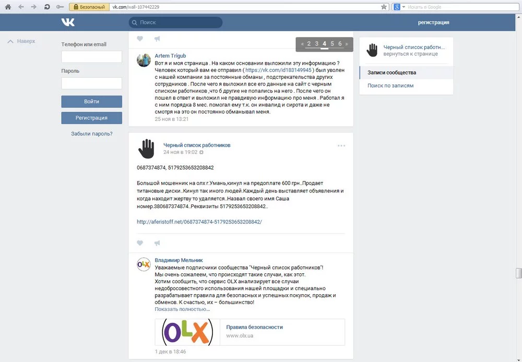Click the VK logo in header
This screenshot has height=362, width=522.
(68, 22)
